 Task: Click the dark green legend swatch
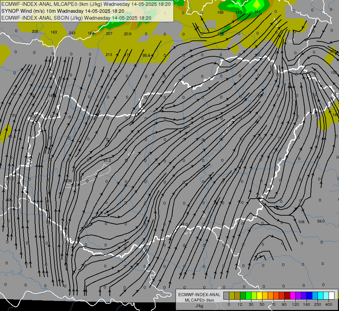tap(243, 295)
